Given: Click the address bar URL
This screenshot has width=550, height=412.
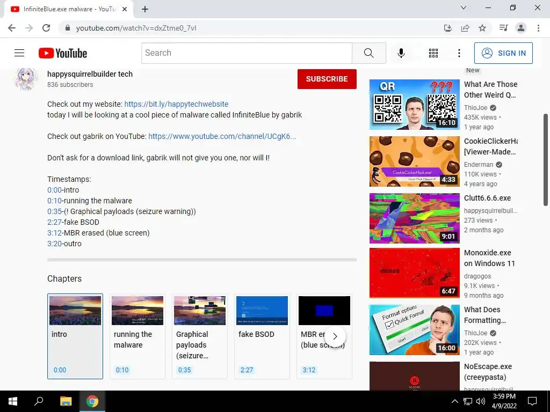Looking at the screenshot, I should tap(136, 28).
